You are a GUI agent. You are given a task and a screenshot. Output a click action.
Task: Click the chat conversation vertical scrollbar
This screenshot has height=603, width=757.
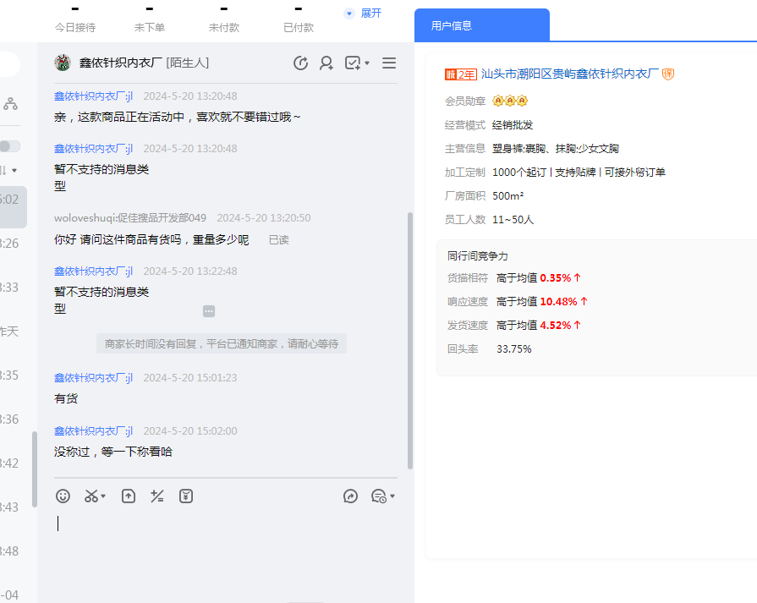pos(410,338)
